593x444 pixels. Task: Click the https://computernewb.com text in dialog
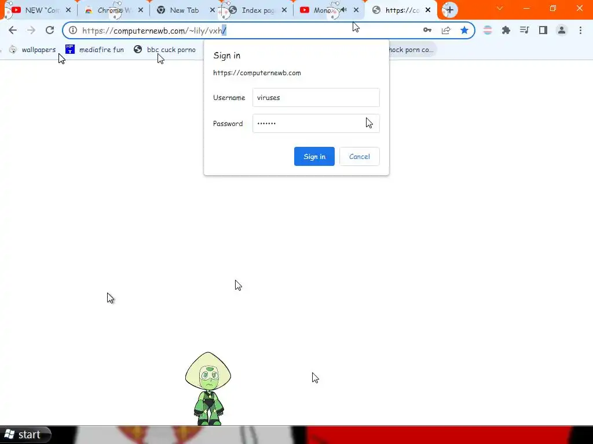pos(257,73)
